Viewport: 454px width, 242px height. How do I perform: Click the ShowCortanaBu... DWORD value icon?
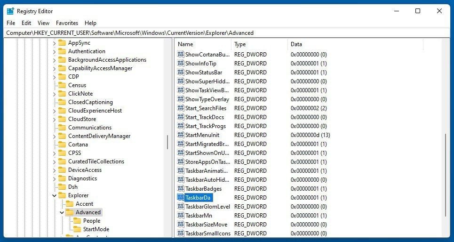pyautogui.click(x=181, y=54)
